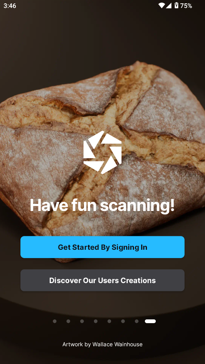Tap the 75% battery percentage
This screenshot has width=205, height=364.
coord(186,6)
